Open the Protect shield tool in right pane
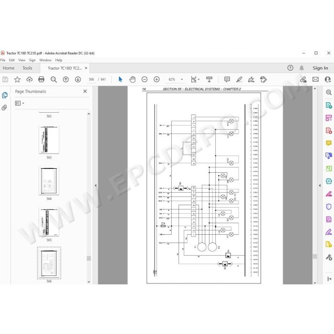Image resolution: width=334 pixels, height=334 pixels. tap(329, 207)
